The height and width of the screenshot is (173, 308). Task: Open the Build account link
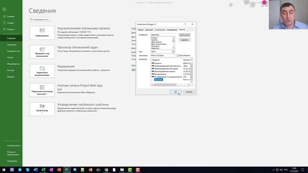coord(60,89)
